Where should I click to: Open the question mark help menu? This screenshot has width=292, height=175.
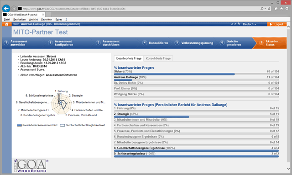coord(66,19)
